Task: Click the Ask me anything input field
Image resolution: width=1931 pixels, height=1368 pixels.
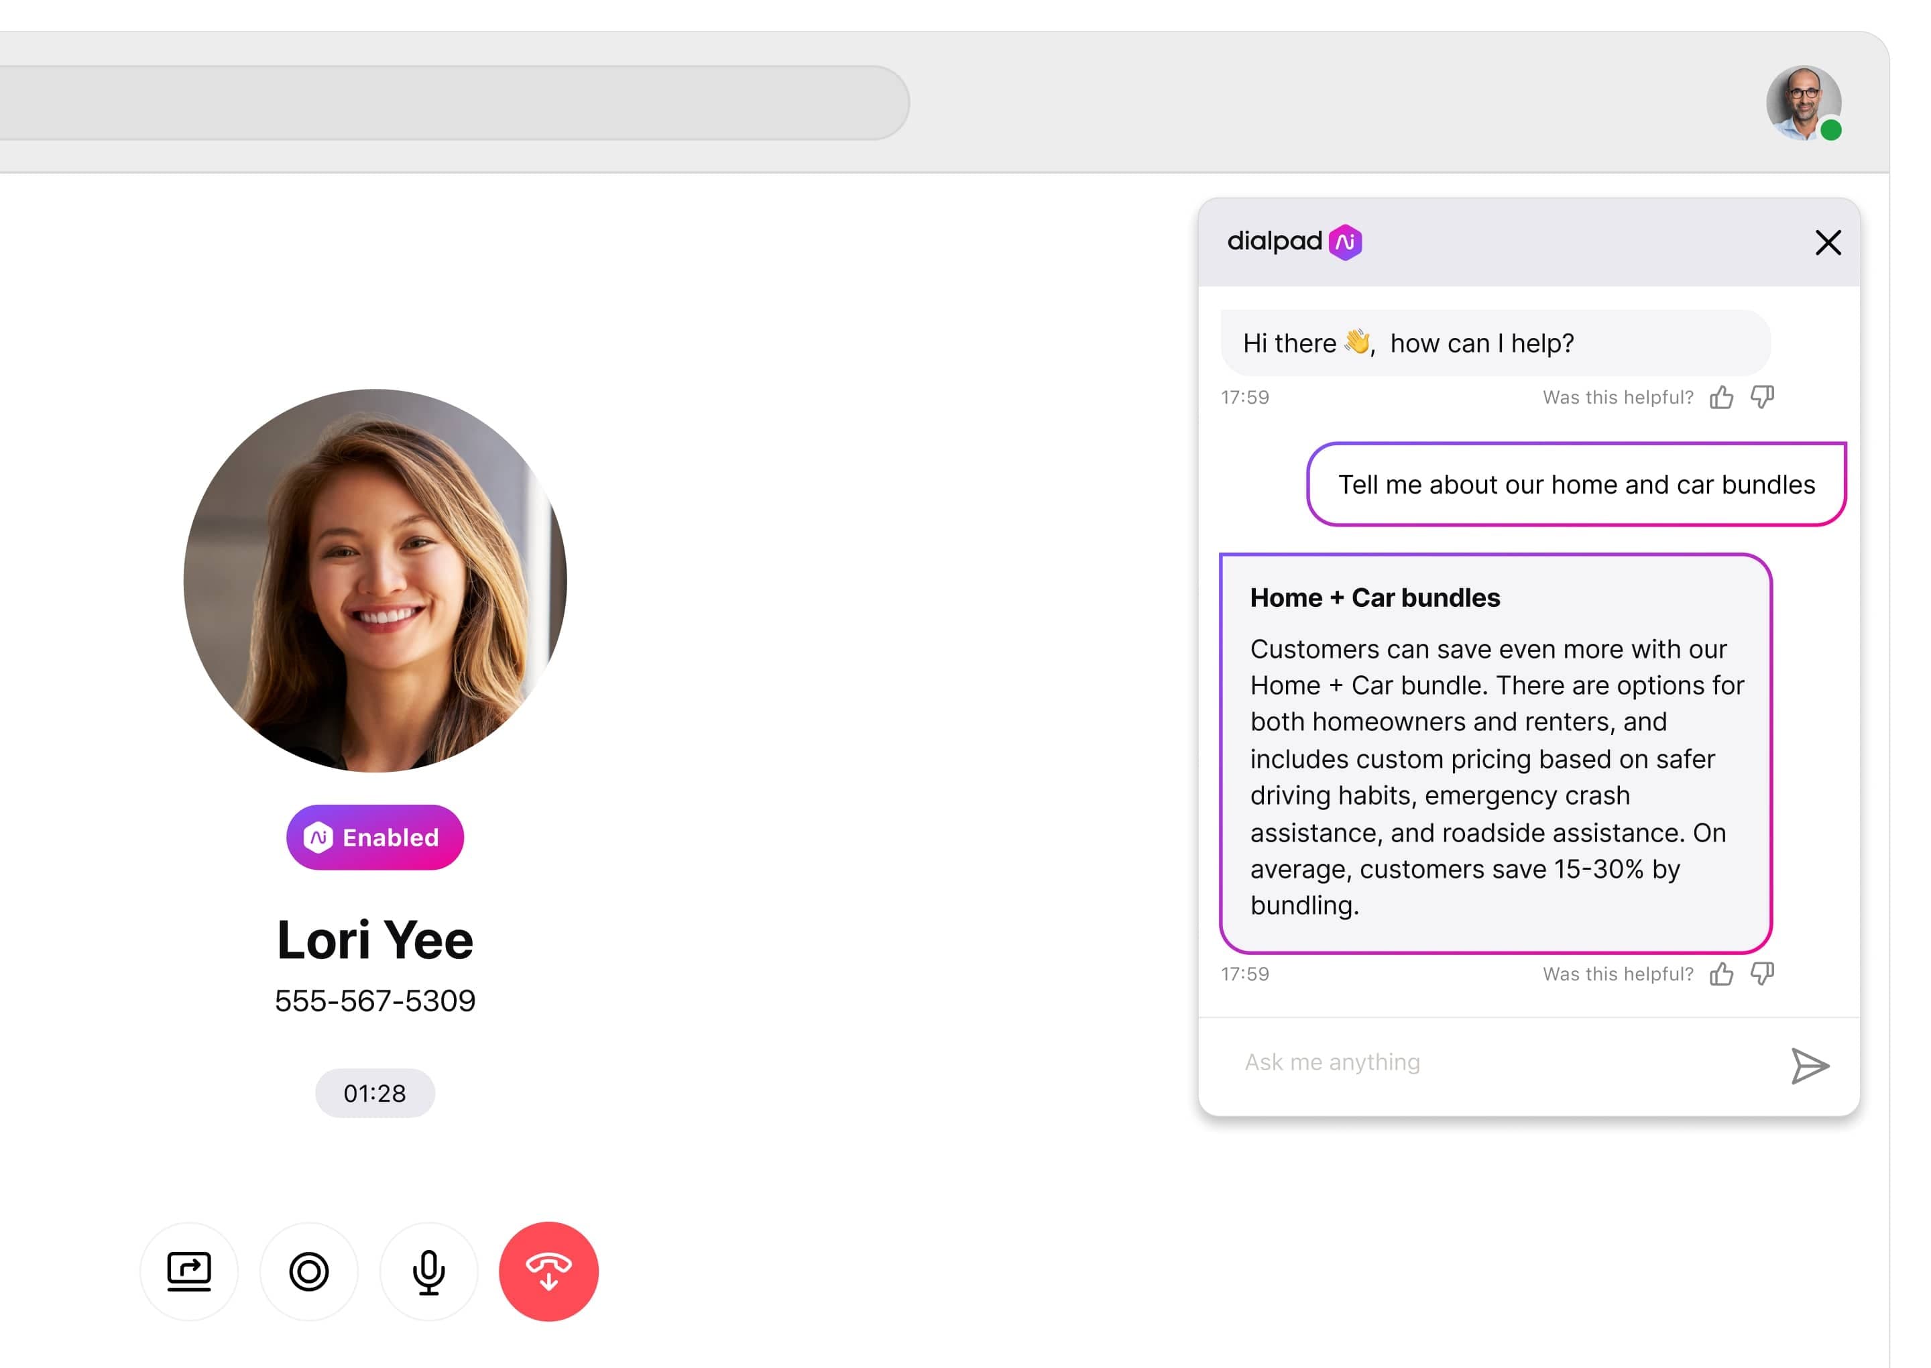Action: 1499,1062
